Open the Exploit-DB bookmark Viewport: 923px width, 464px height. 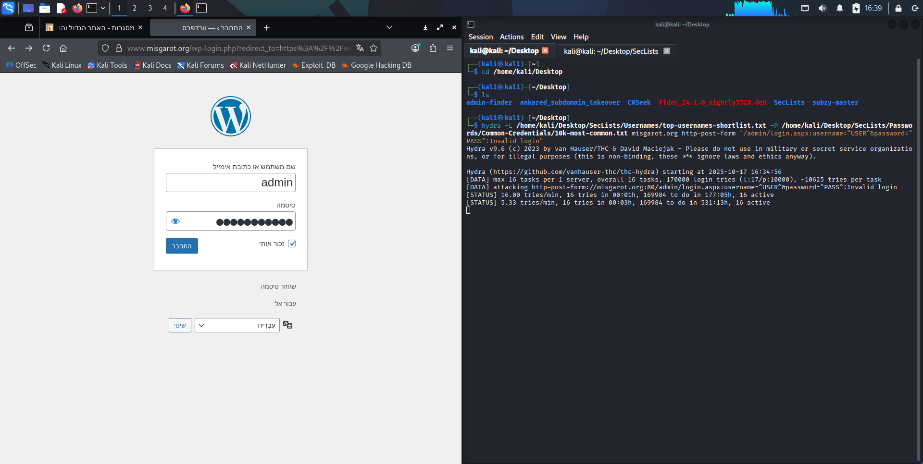tap(313, 65)
